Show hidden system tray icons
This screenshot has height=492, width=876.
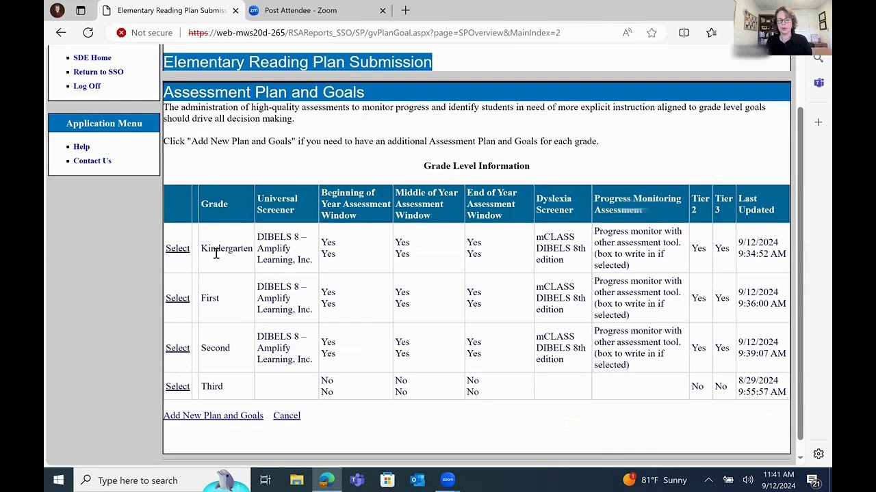708,480
